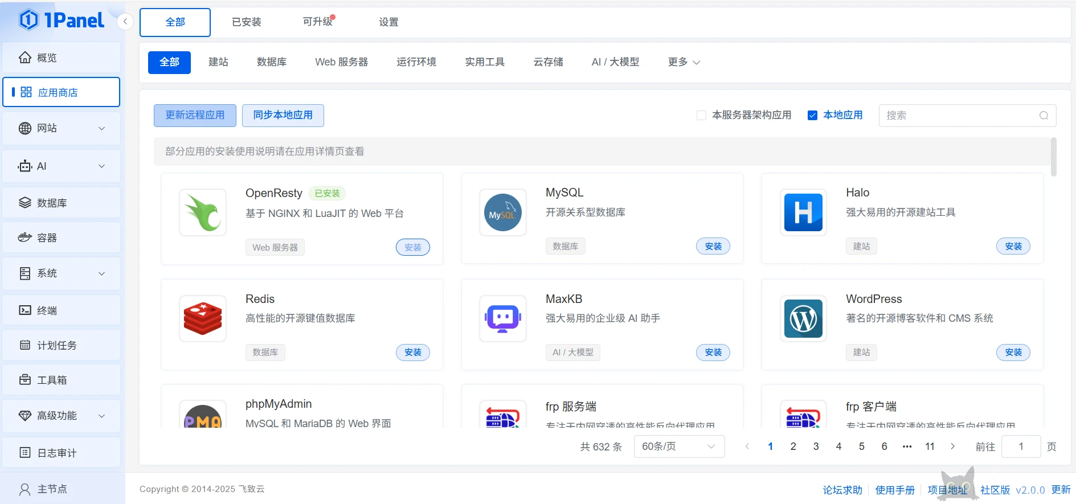Screen dimensions: 1076x504
Task: Click the 同步本地应用 button
Action: click(283, 115)
